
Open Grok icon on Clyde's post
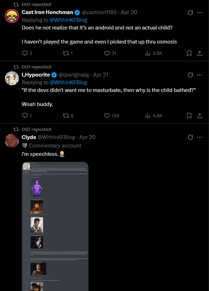pyautogui.click(x=190, y=137)
